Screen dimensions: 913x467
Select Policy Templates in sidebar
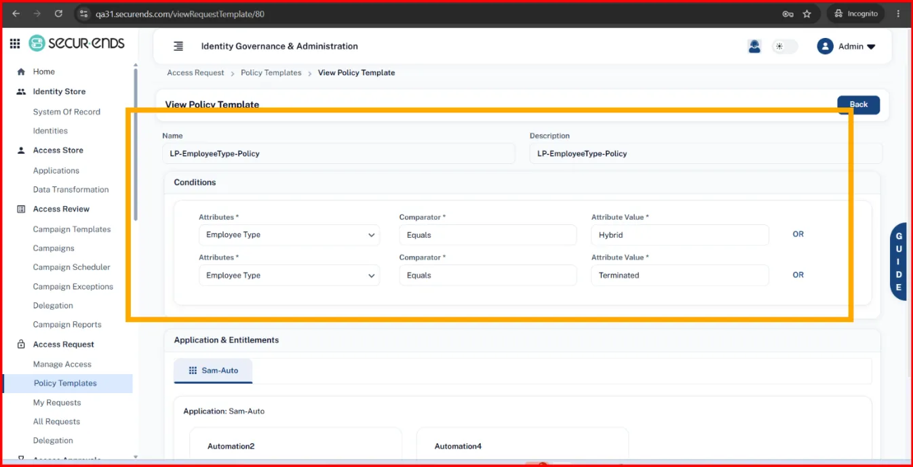pos(68,384)
